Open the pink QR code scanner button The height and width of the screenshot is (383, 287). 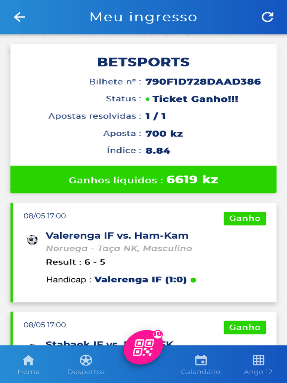coord(143,347)
